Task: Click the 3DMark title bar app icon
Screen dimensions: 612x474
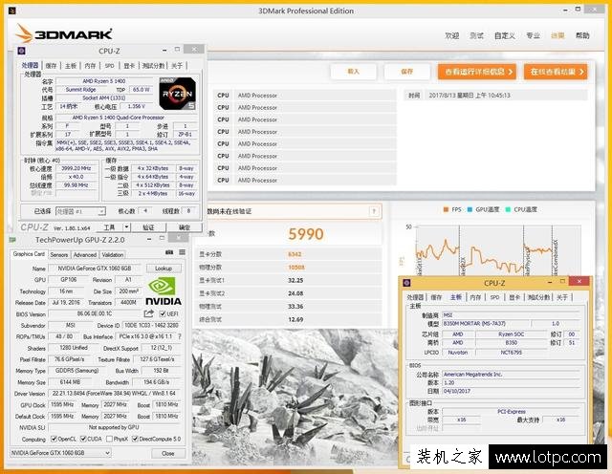Action: click(x=11, y=11)
